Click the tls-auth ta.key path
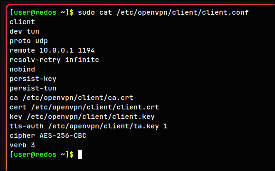This screenshot has height=171, width=275. pyautogui.click(x=104, y=126)
